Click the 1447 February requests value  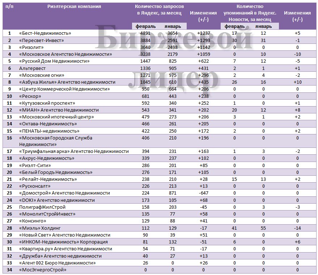[x=145, y=61]
